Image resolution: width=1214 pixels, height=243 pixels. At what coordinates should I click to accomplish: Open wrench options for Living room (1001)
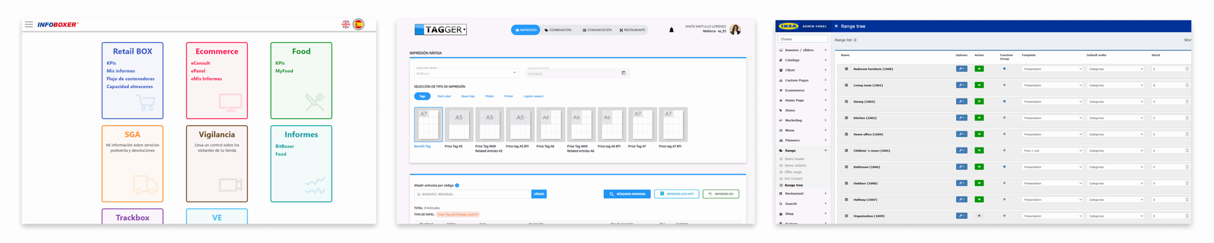point(961,85)
